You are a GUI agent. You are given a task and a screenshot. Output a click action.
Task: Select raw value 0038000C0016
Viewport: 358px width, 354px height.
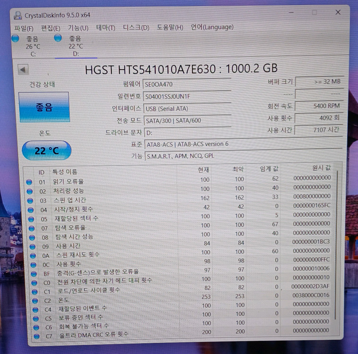311,295
